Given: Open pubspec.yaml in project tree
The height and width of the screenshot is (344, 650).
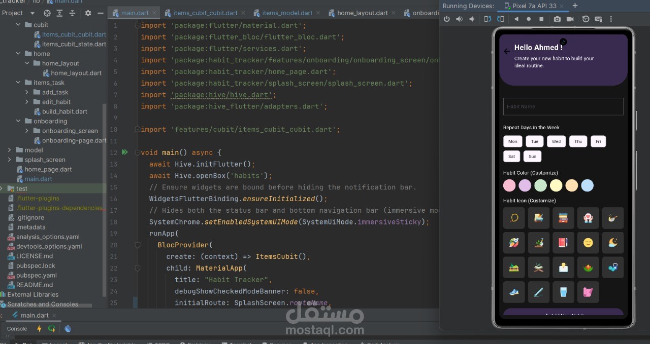Looking at the screenshot, I should pyautogui.click(x=36, y=275).
